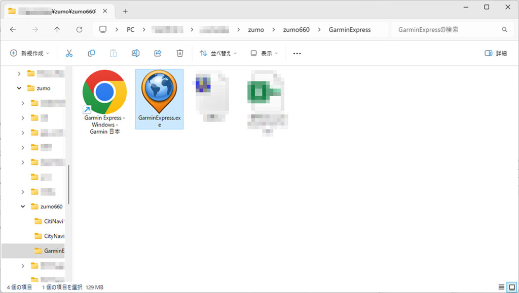This screenshot has width=519, height=293.
Task: Go forward with the right arrow
Action: [x=35, y=30]
